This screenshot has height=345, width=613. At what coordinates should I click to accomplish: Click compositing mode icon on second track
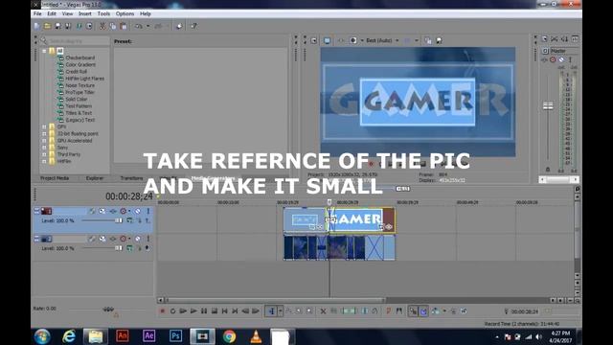129,248
